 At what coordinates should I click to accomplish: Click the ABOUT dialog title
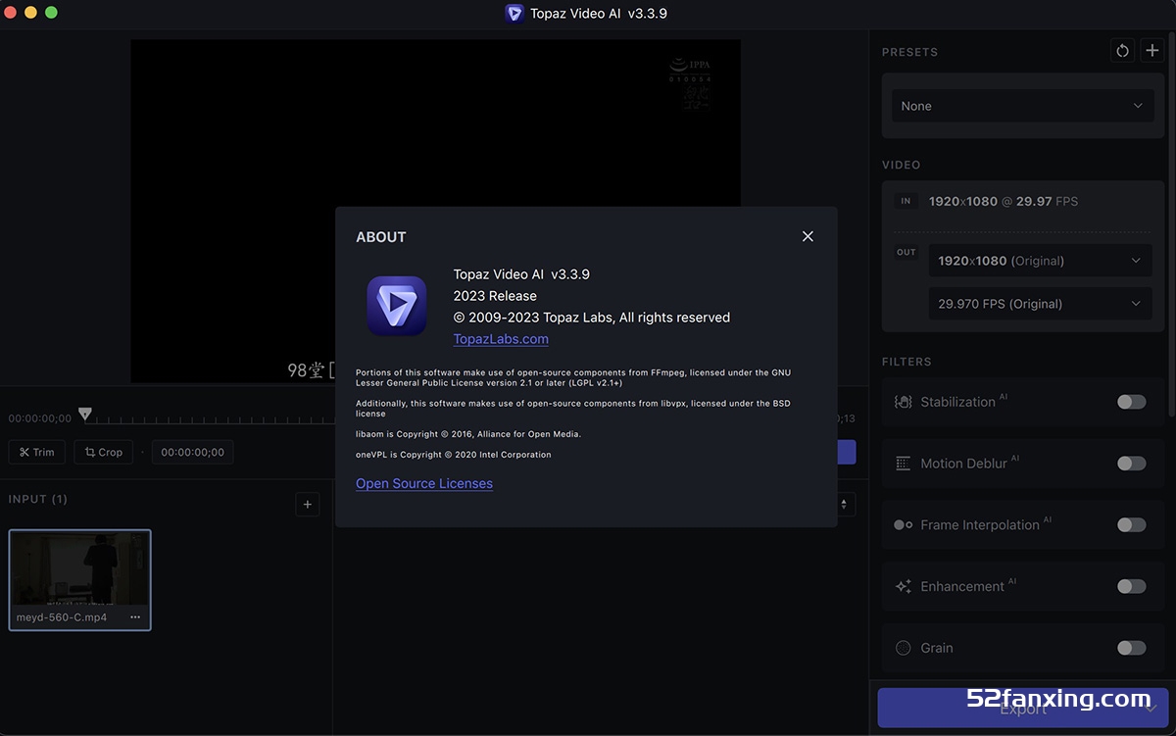[381, 237]
